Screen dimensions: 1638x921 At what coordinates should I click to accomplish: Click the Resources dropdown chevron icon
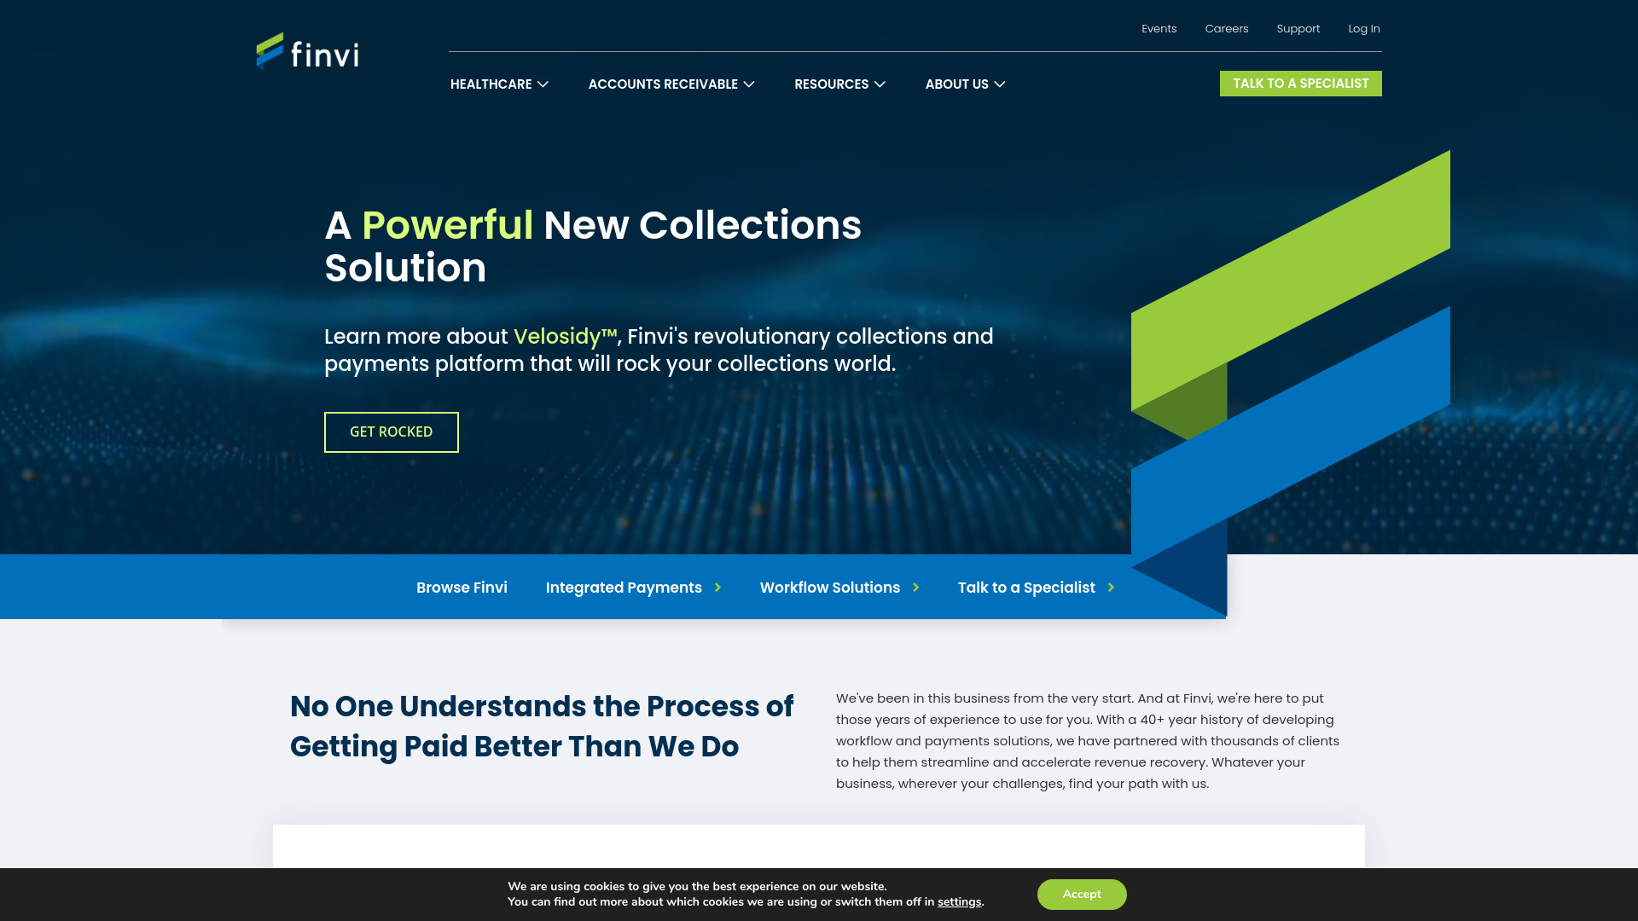880,84
